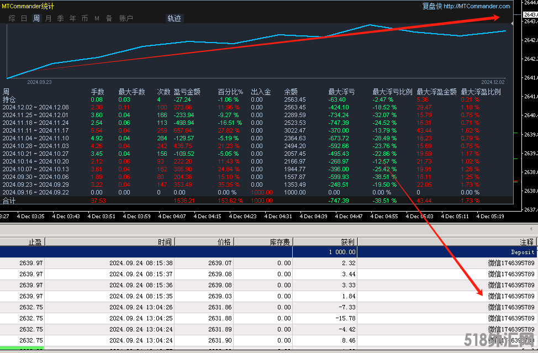Open the 月 monthly statistics tab
Image resolution: width=538 pixels, height=353 pixels.
tap(48, 18)
